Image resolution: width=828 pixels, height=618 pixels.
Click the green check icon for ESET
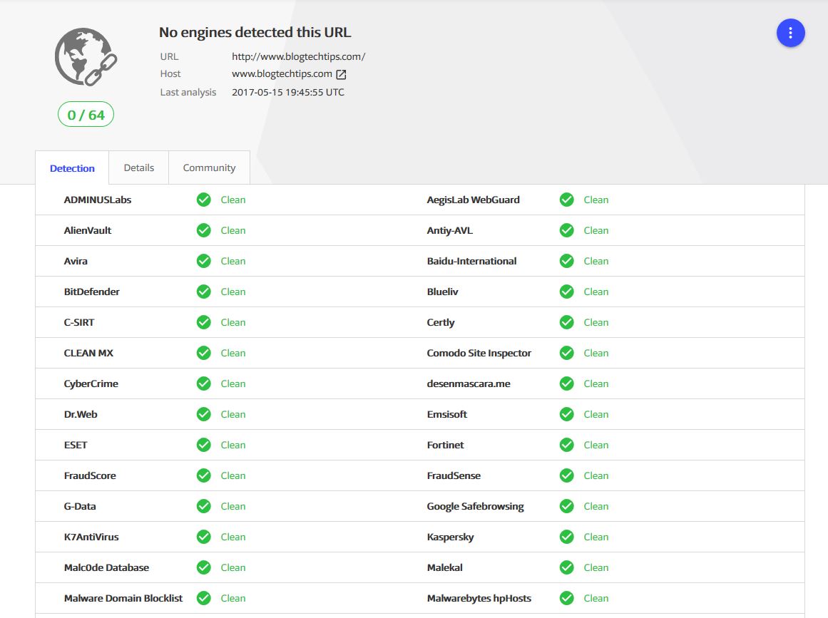point(204,445)
